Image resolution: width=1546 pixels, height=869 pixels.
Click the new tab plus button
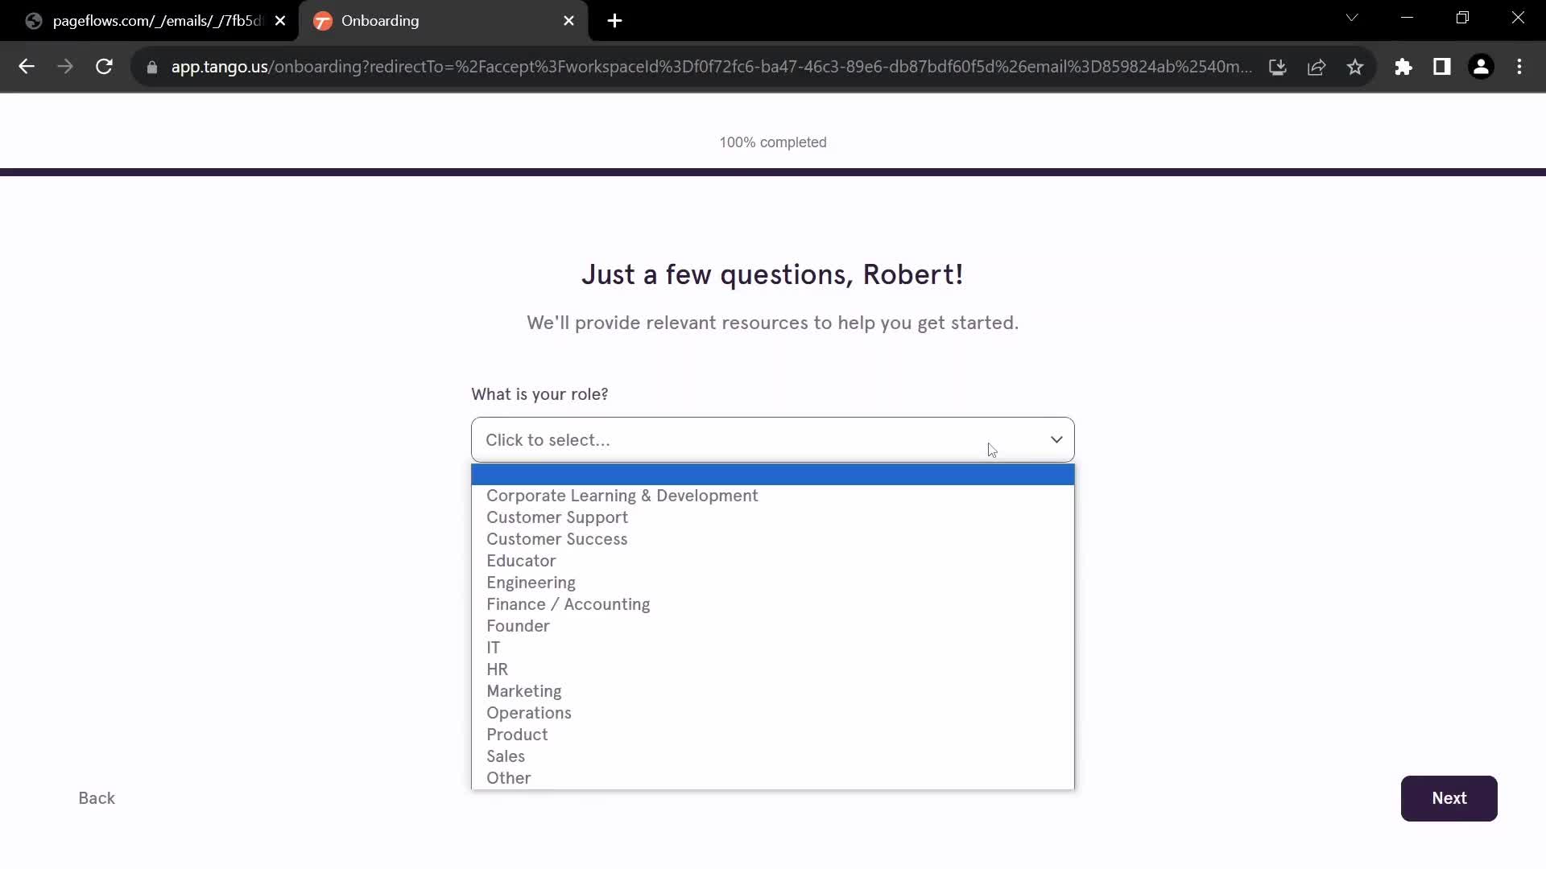pyautogui.click(x=617, y=21)
